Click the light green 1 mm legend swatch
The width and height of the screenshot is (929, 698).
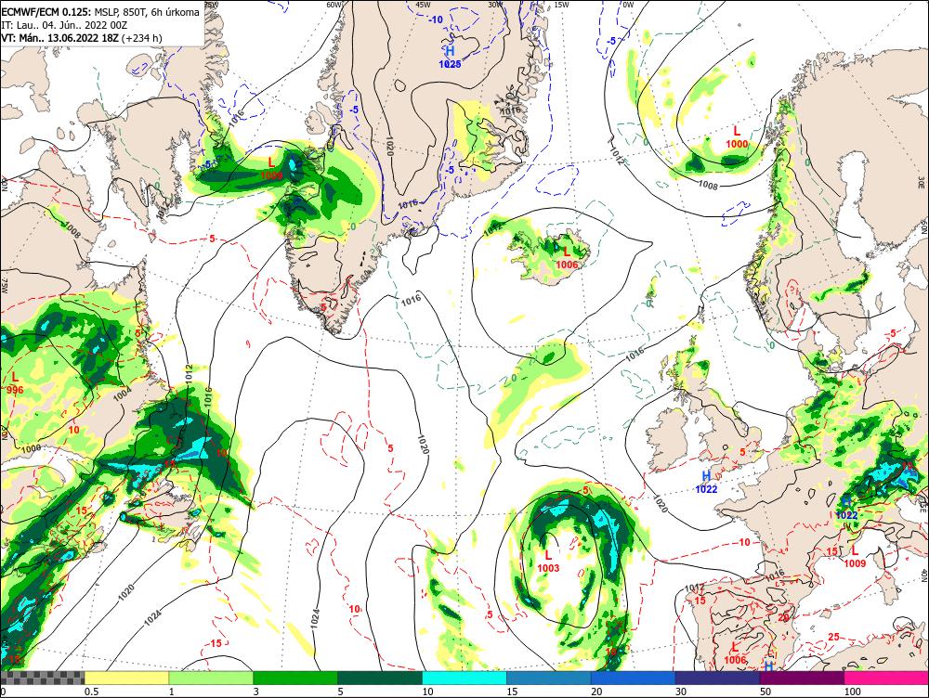click(x=211, y=678)
